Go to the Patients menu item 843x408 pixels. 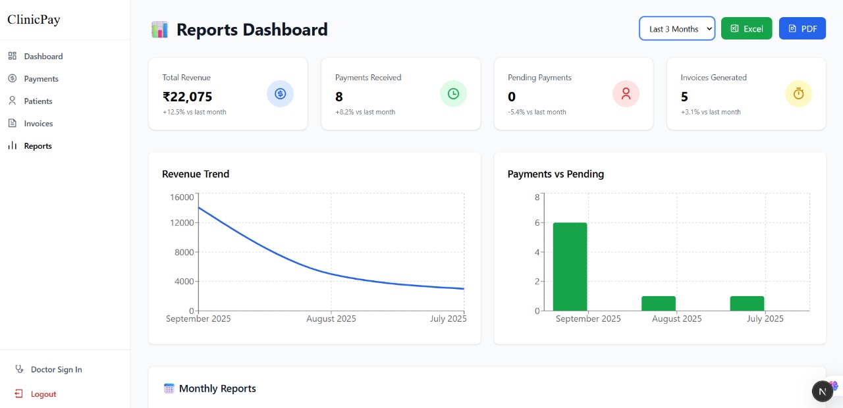38,101
